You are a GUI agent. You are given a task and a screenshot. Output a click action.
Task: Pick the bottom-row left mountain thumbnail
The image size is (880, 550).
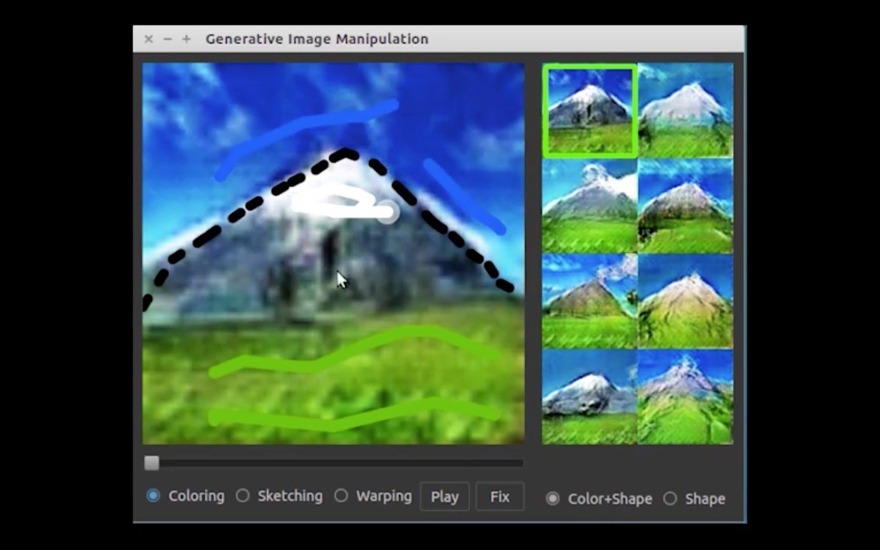(x=590, y=397)
